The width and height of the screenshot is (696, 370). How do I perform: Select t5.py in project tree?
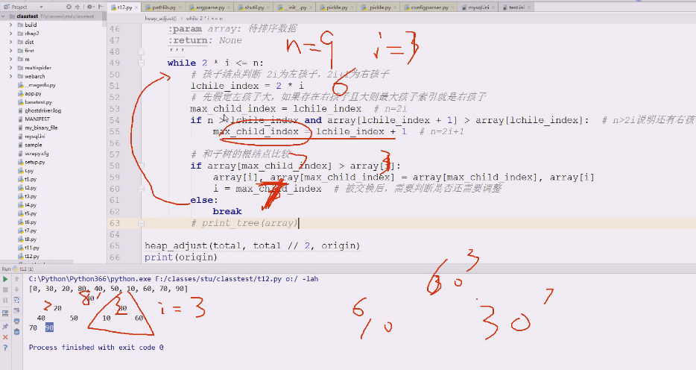click(x=31, y=213)
